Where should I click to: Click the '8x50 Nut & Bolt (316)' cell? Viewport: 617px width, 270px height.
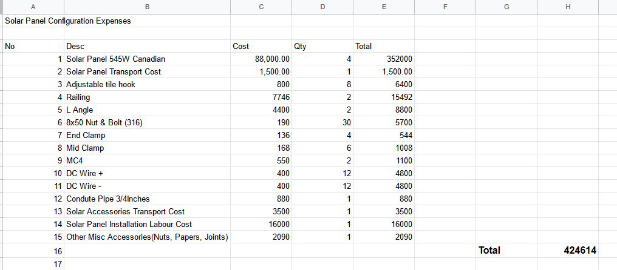(147, 122)
